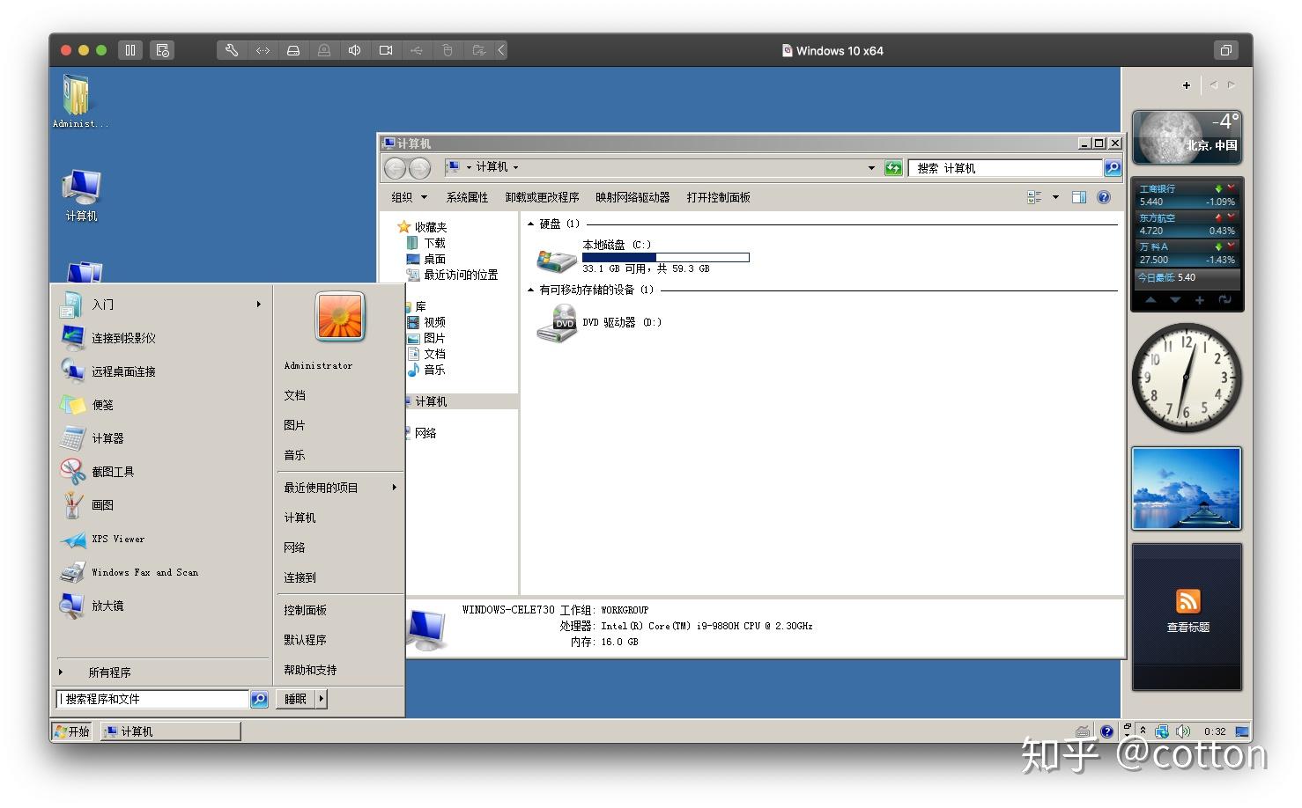This screenshot has height=808, width=1302.
Task: Open the VM network adapter arrows icon
Action: (x=263, y=50)
